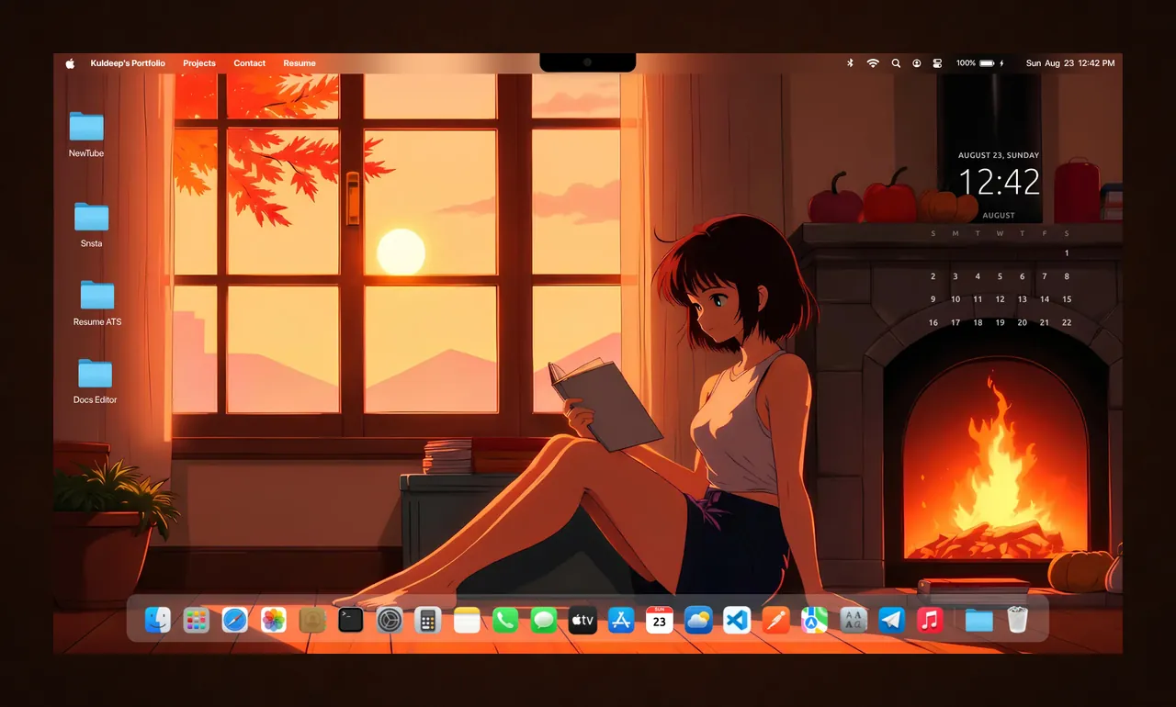Launch Telegram from the dock
Image resolution: width=1176 pixels, height=707 pixels.
click(892, 621)
